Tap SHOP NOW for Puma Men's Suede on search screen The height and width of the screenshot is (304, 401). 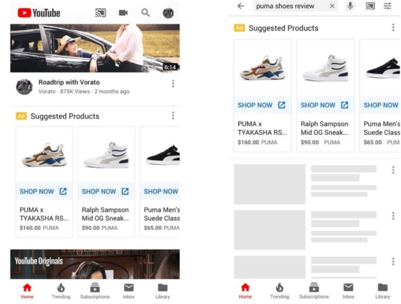coord(381,105)
